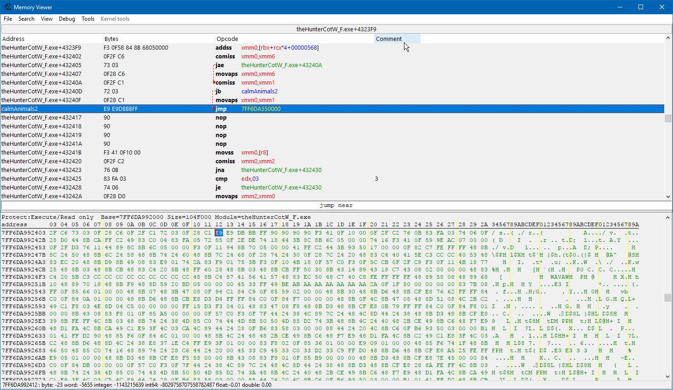Click the Memory Viewer app icon in title bar

pos(7,7)
